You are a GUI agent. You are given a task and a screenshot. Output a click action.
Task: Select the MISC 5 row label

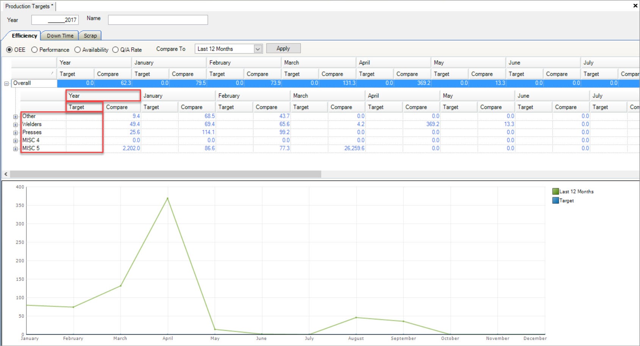[x=31, y=148]
